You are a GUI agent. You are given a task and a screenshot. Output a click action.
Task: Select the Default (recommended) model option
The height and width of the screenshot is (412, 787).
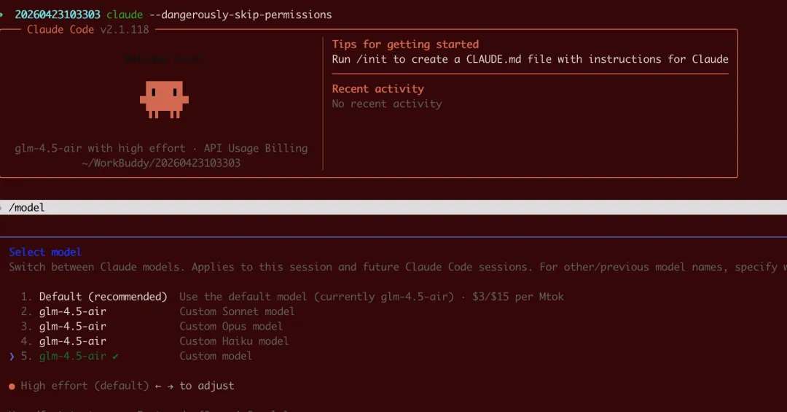[x=103, y=297]
